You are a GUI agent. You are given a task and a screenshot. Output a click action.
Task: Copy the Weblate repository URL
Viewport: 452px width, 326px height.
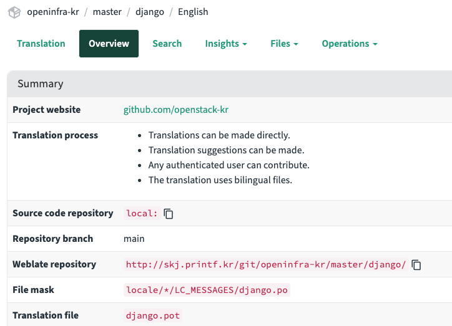click(x=416, y=265)
